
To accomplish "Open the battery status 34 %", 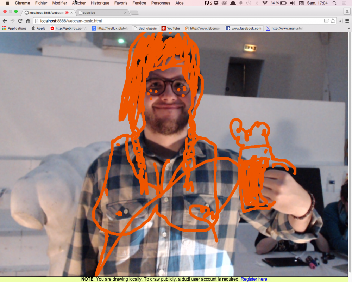I will (x=278, y=3).
